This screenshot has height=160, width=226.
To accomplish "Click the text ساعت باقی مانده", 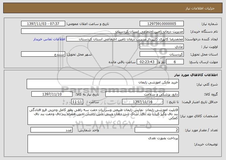I will point(122,62).
